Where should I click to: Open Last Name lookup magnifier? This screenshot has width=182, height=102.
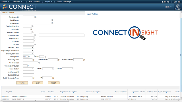(x=52, y=20)
